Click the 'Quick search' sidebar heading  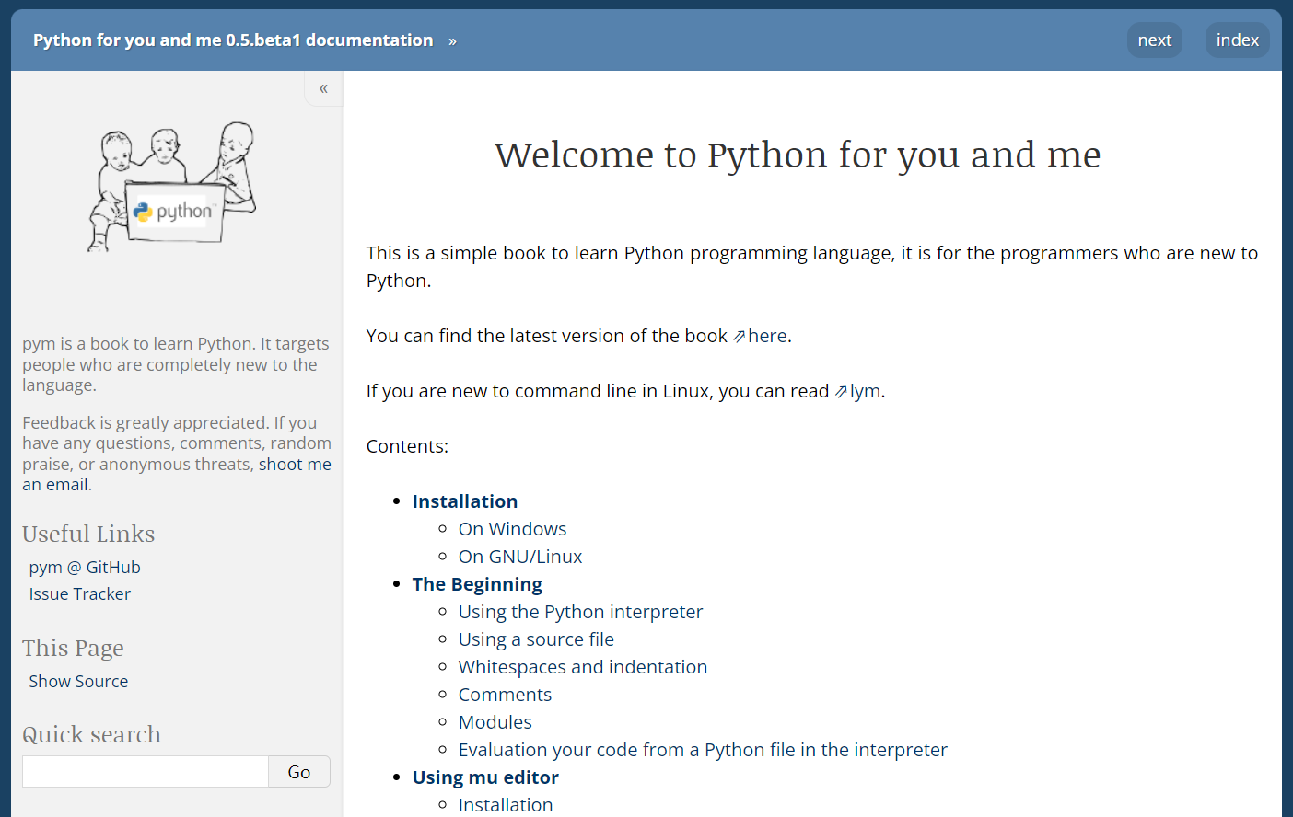91,734
